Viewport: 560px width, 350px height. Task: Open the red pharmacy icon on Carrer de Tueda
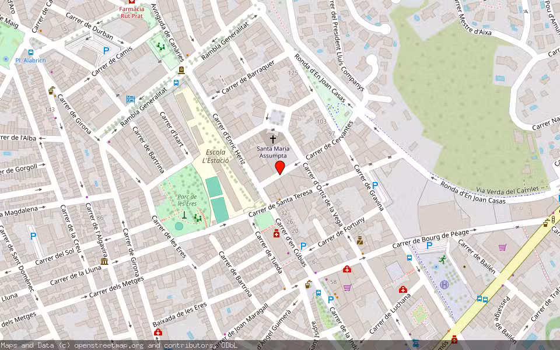point(276,234)
